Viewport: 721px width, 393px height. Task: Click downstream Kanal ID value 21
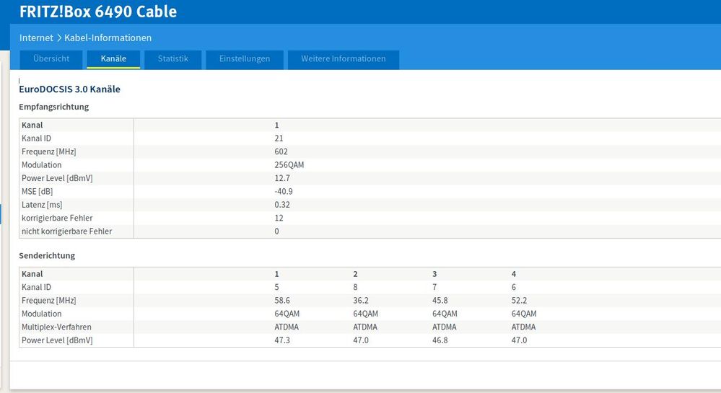coord(279,138)
